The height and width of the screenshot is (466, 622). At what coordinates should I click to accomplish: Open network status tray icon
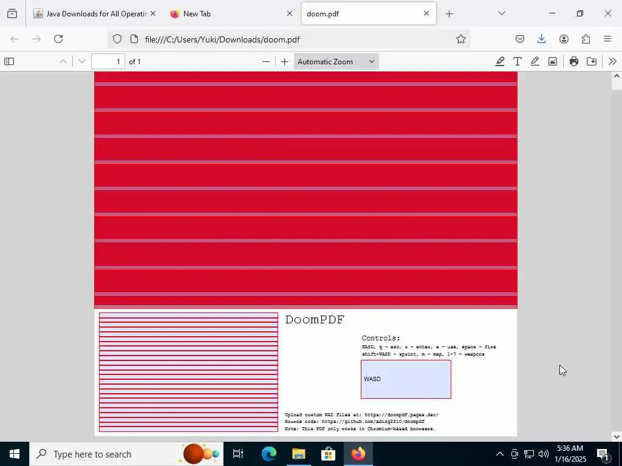pyautogui.click(x=529, y=454)
